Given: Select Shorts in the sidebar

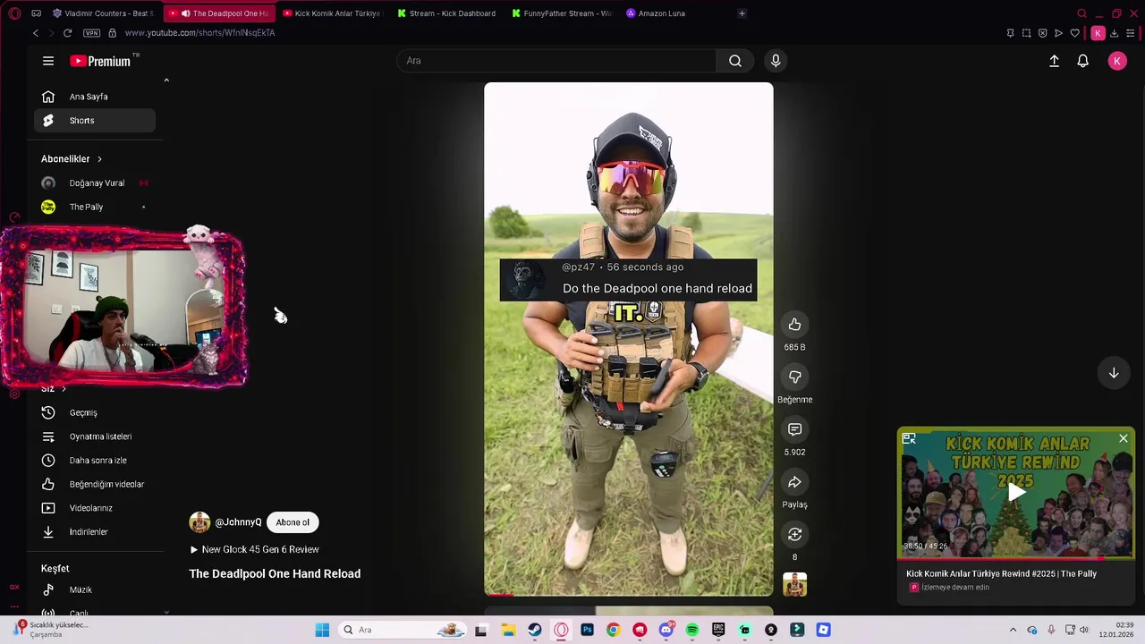Looking at the screenshot, I should pyautogui.click(x=95, y=121).
